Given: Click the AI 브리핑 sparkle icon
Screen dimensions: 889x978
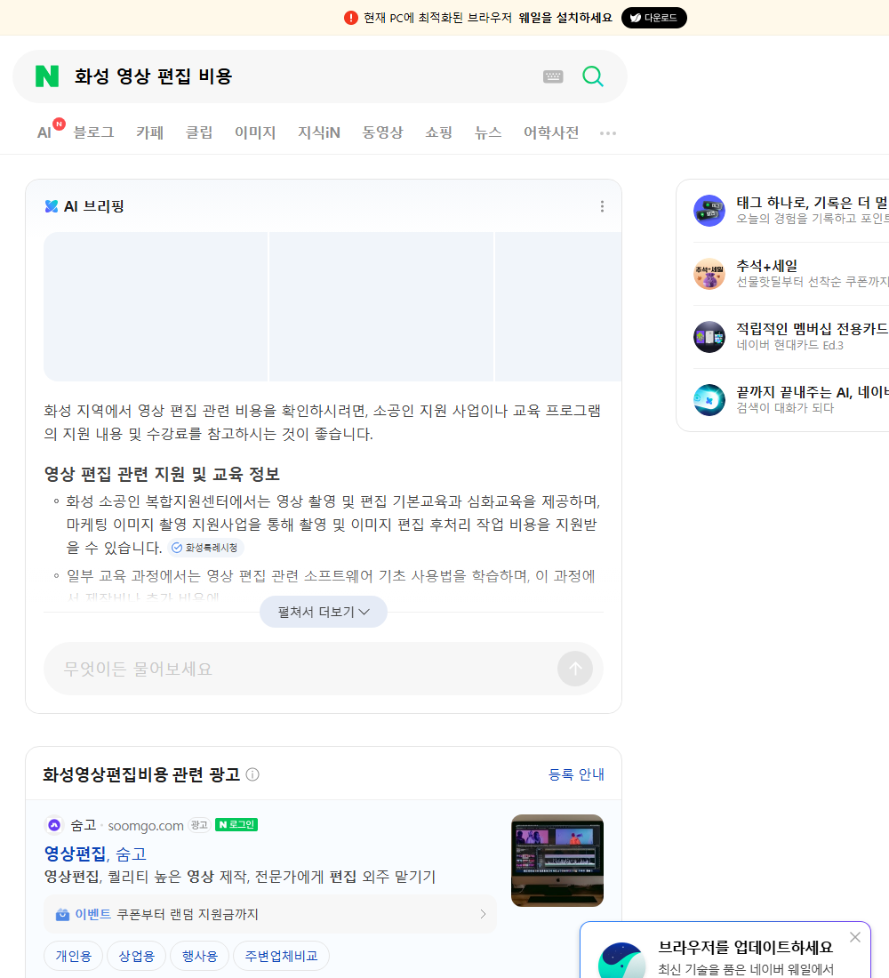Looking at the screenshot, I should [x=52, y=206].
